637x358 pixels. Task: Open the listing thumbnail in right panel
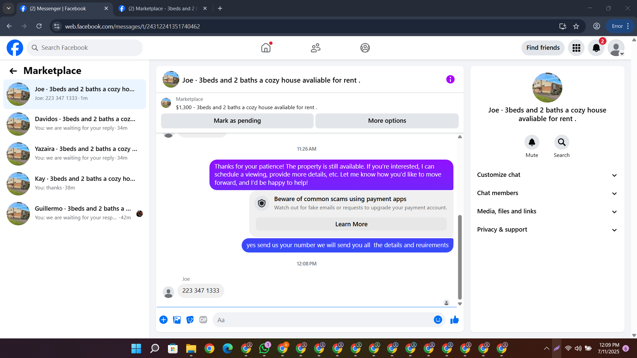tap(547, 88)
